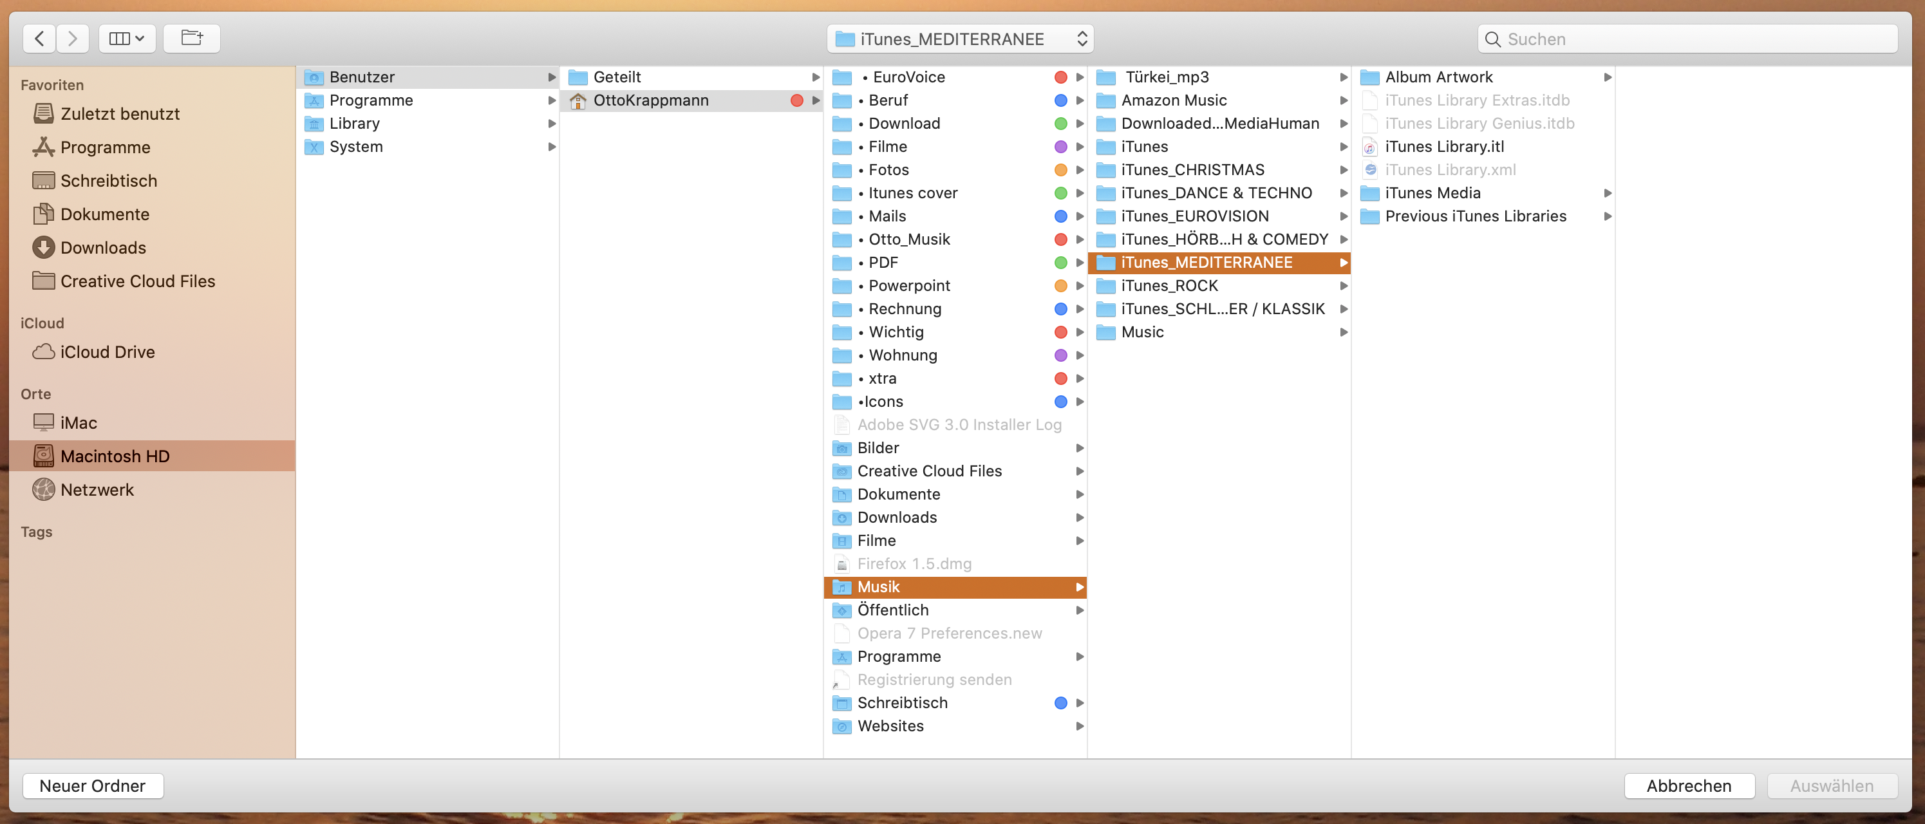Click the Suchen search field

(x=1687, y=39)
